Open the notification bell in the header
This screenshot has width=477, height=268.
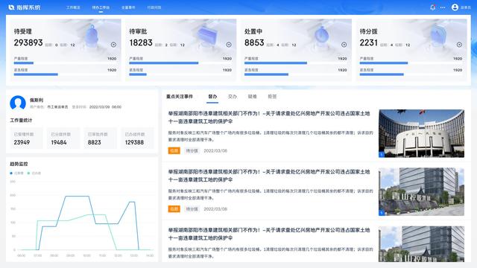click(432, 7)
